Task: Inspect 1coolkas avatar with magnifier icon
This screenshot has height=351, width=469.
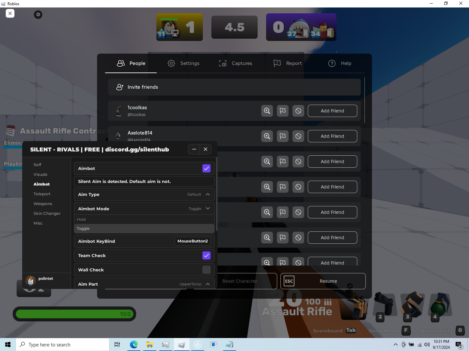Action: 267,111
